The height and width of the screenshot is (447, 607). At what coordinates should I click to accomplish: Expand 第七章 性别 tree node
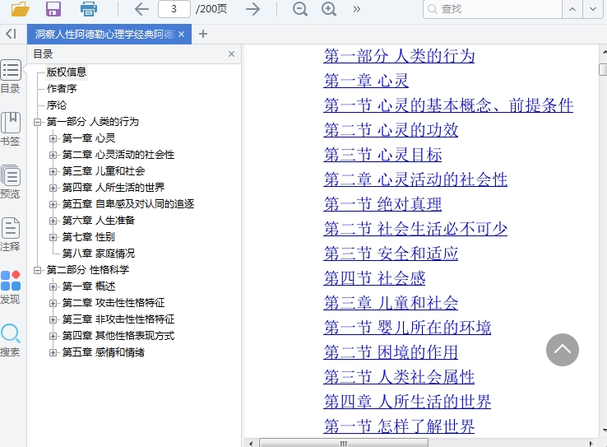click(53, 237)
